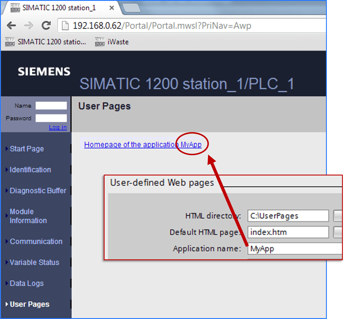Image resolution: width=344 pixels, height=319 pixels.
Task: Click browse button beside Default HTML page
Action: tap(338, 232)
